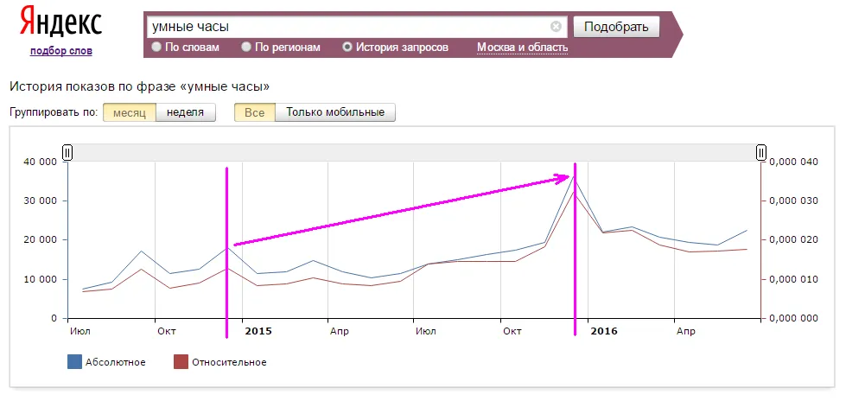This screenshot has height=401, width=846.
Task: Group data by 'неделя'
Action: (186, 112)
